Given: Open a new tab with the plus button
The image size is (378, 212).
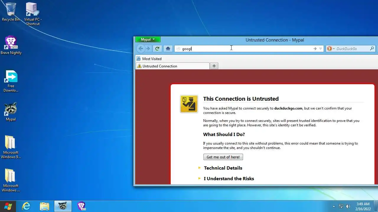Looking at the screenshot, I should pyautogui.click(x=214, y=66).
